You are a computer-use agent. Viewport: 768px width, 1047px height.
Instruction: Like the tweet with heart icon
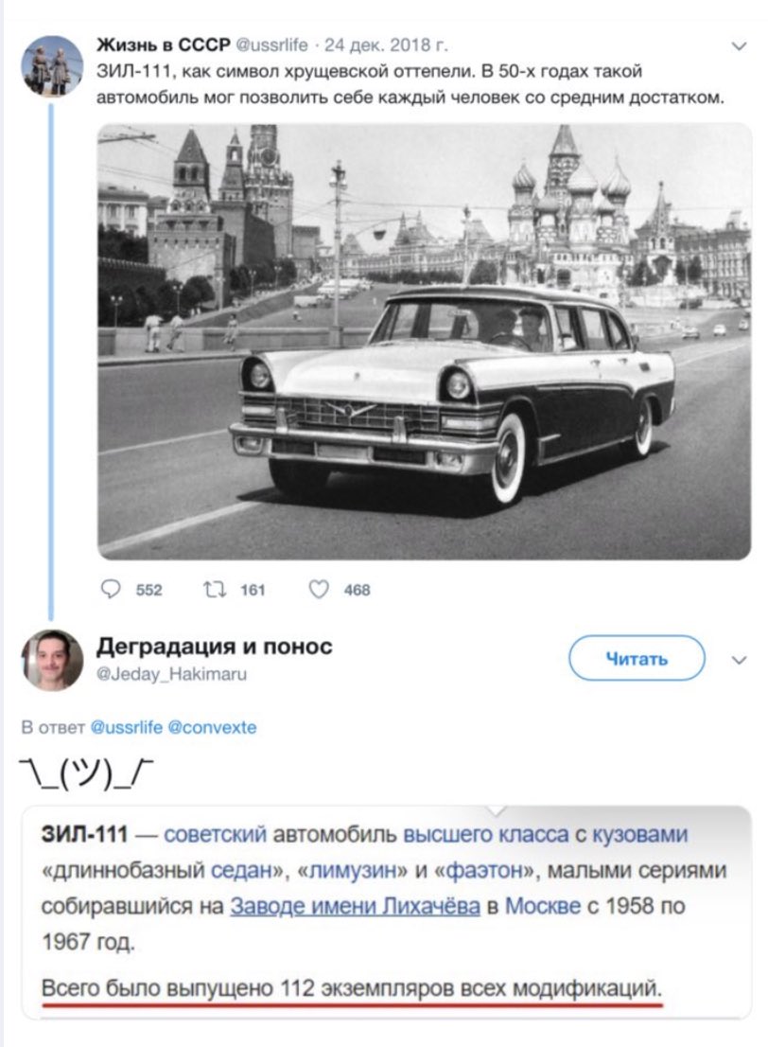(320, 590)
